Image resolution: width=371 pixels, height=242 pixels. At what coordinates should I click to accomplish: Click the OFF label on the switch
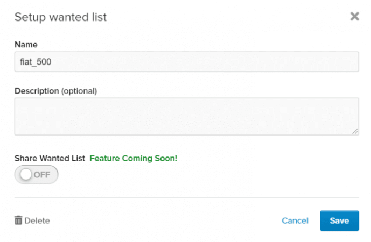[42, 175]
